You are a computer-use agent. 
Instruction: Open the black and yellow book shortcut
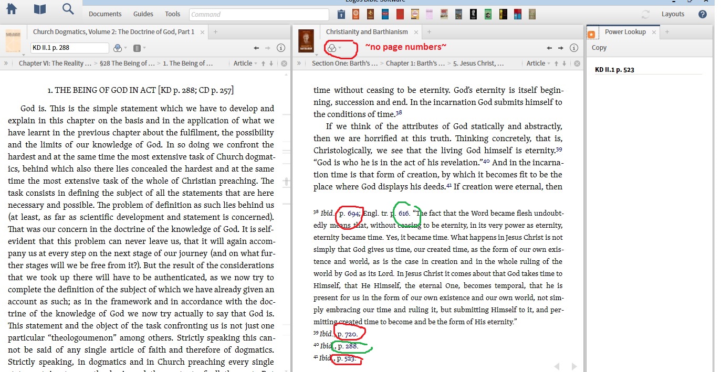coord(503,14)
